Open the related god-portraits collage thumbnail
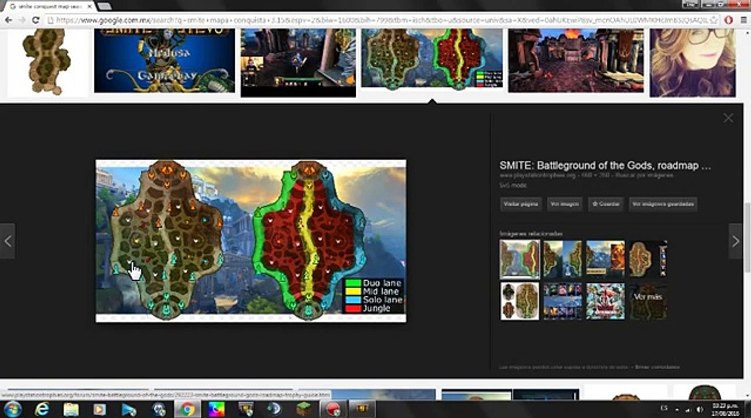751x418 pixels. click(x=563, y=301)
